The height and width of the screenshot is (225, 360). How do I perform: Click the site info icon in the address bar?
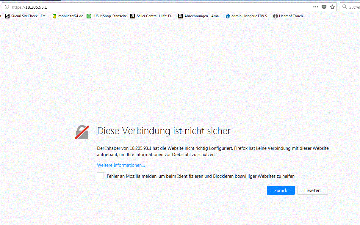point(7,7)
